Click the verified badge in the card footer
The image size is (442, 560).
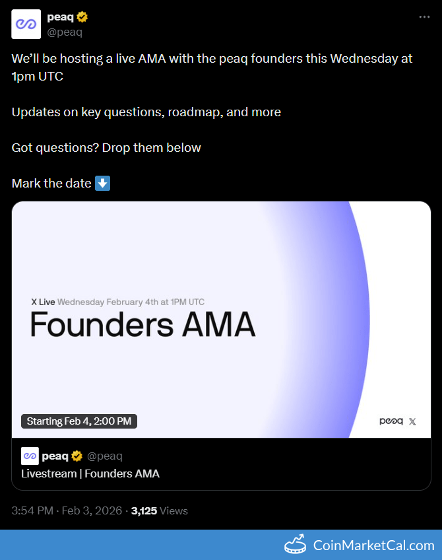click(x=77, y=456)
